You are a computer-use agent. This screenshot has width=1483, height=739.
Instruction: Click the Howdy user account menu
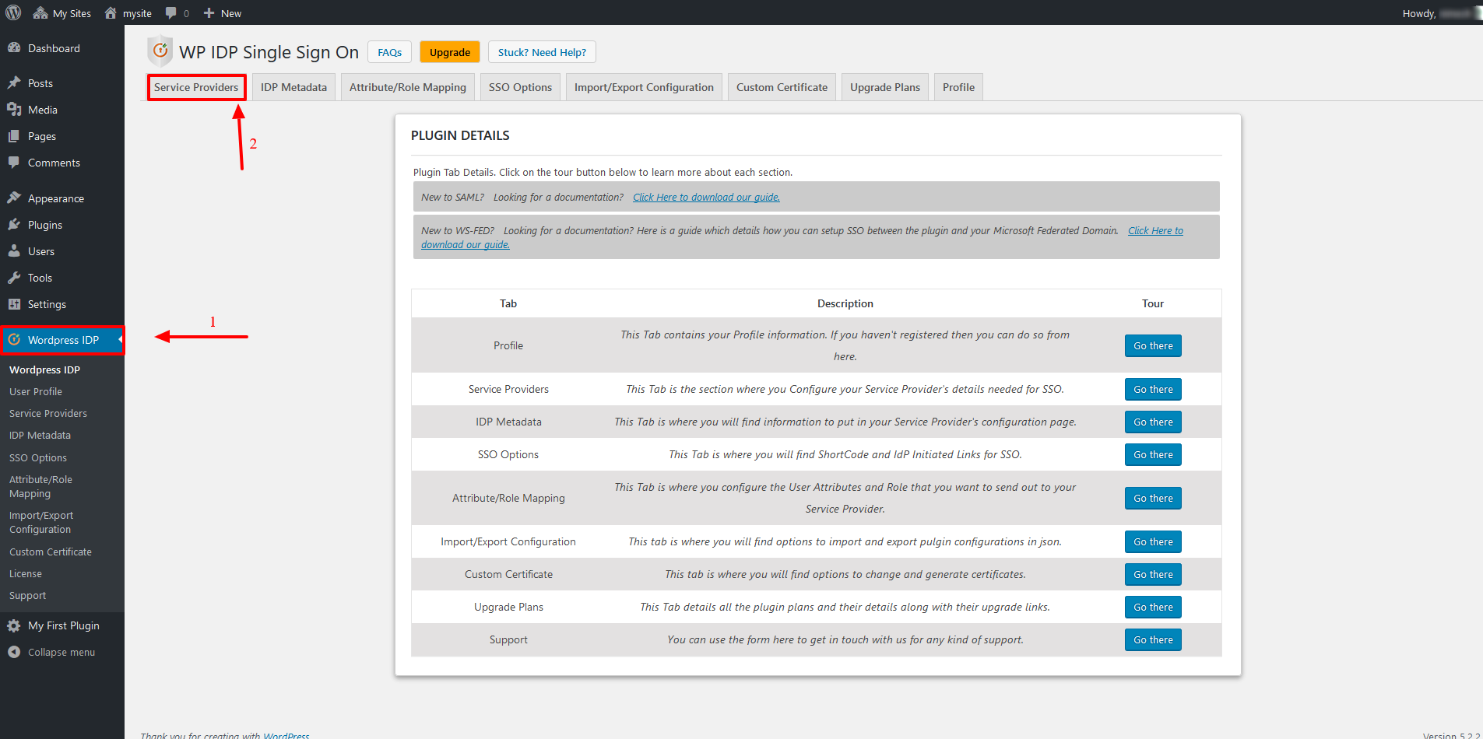tap(1440, 13)
